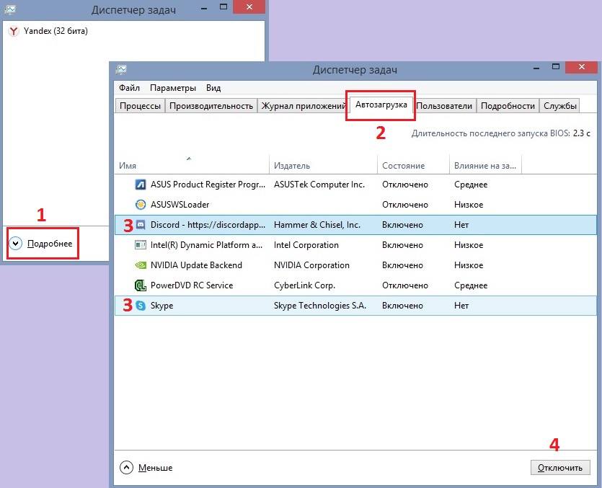Open the Журнал приложений tab
Viewport: 602px width, 488px height.
(304, 105)
